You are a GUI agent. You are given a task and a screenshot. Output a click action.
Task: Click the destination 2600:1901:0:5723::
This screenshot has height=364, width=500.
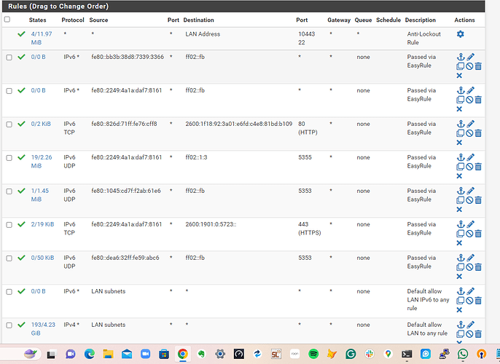pyautogui.click(x=211, y=224)
